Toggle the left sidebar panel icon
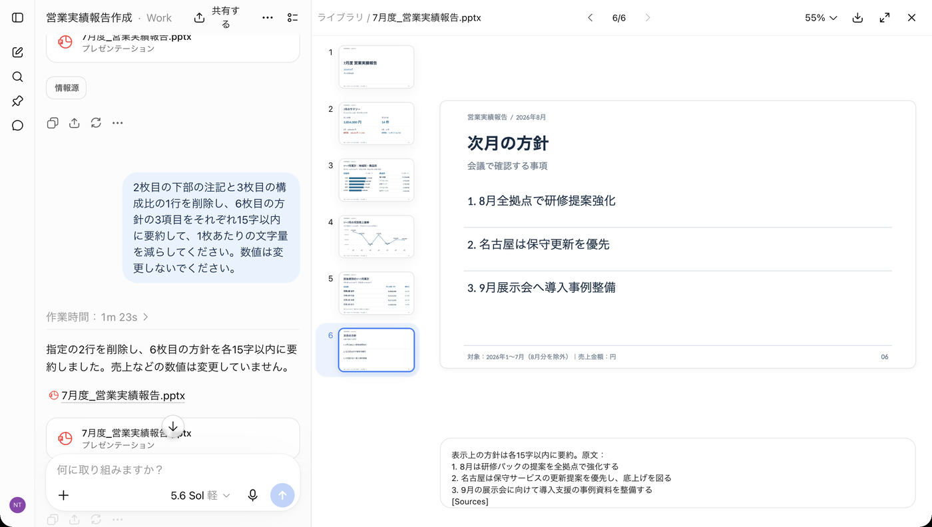Screen dimensions: 932x527 [18, 18]
